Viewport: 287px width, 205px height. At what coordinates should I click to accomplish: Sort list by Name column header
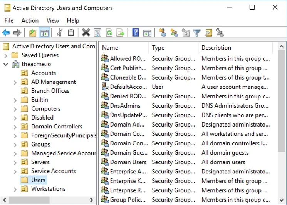pos(123,48)
